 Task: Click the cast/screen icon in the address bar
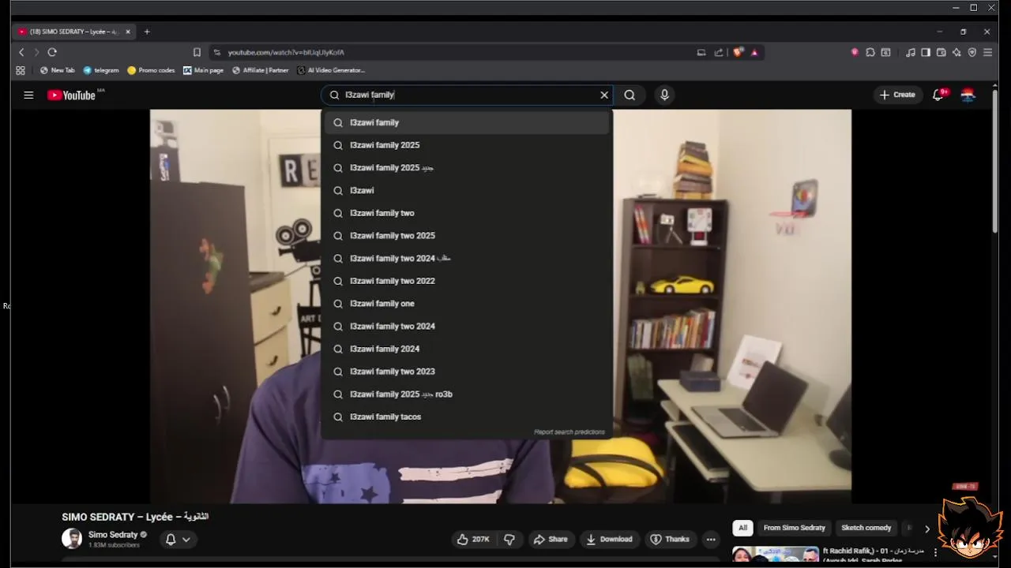click(x=701, y=52)
